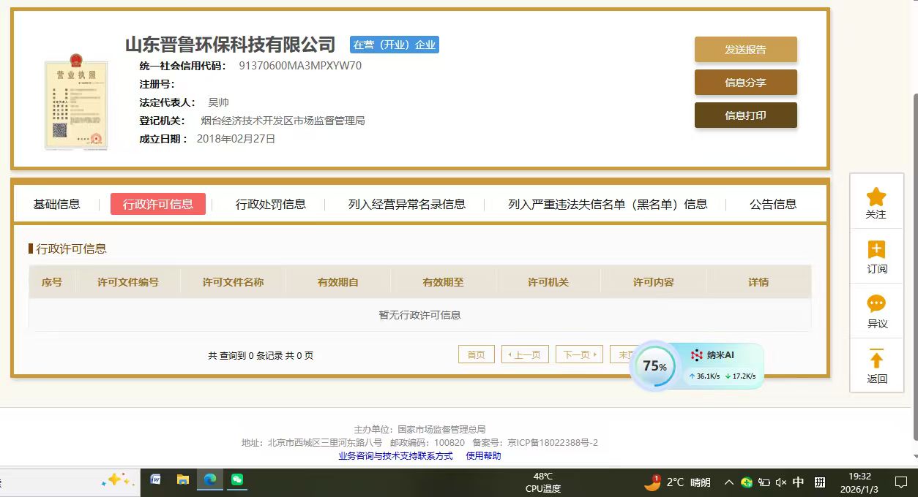Viewport: 918px width, 497px height.
Task: Click the 有效期至 column header
Action: (x=443, y=282)
